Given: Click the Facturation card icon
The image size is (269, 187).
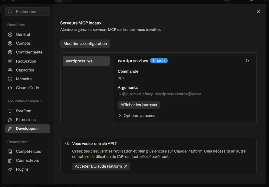Looking at the screenshot, I should coord(10,61).
